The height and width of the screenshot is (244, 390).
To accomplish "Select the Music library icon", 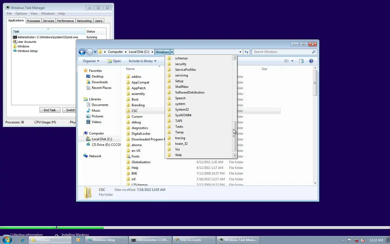I will click(x=88, y=111).
